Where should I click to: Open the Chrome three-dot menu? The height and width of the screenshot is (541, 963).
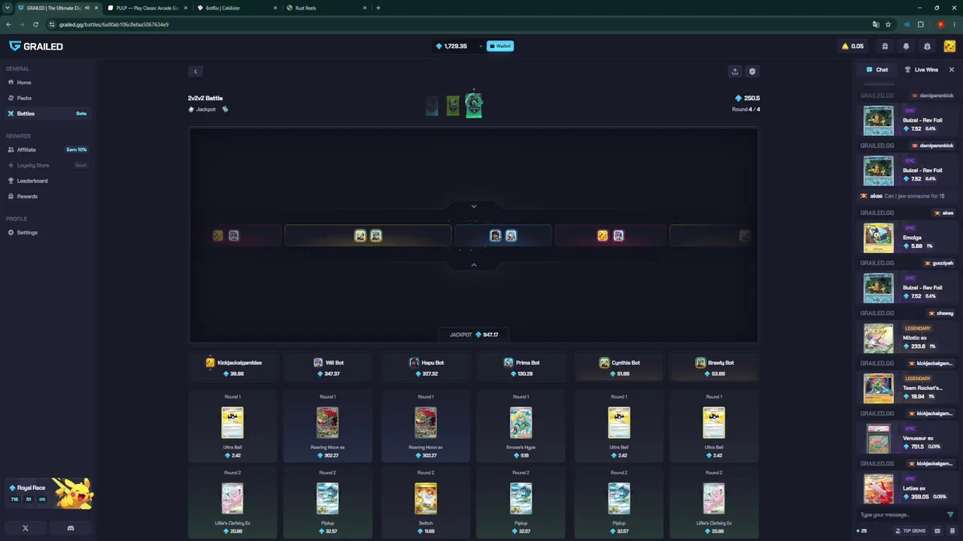point(955,24)
